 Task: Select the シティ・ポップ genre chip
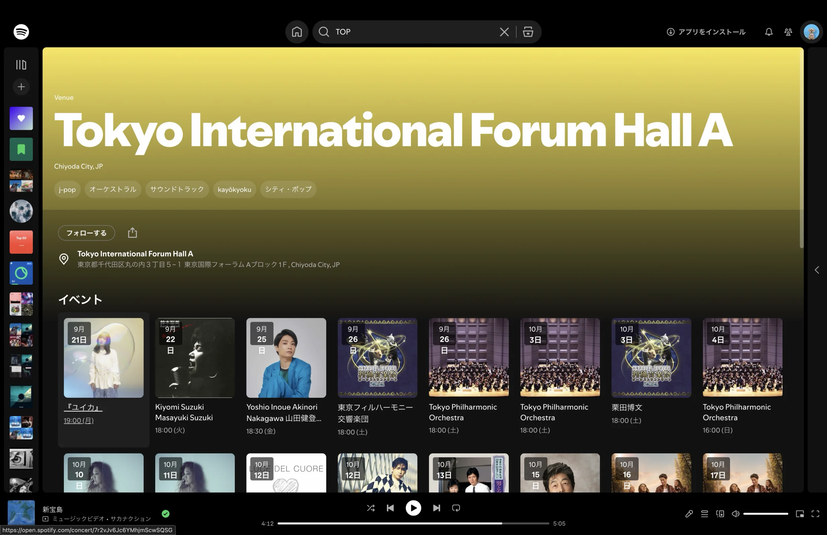point(288,189)
